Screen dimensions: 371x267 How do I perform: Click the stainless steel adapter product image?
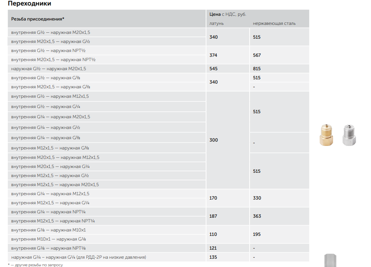click(349, 135)
